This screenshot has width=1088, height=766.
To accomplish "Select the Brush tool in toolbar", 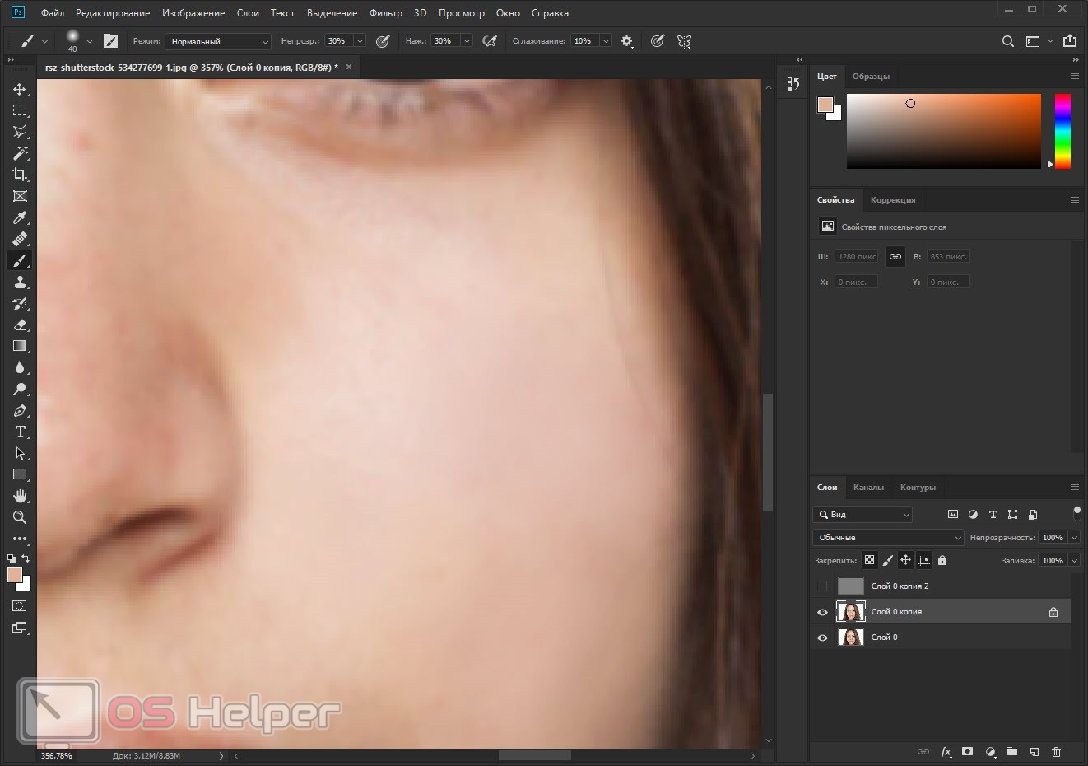I will [x=20, y=260].
